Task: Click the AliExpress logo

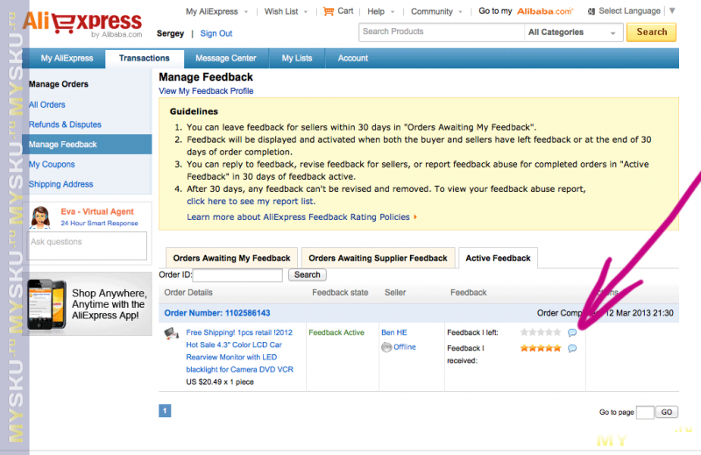Action: coord(82,24)
